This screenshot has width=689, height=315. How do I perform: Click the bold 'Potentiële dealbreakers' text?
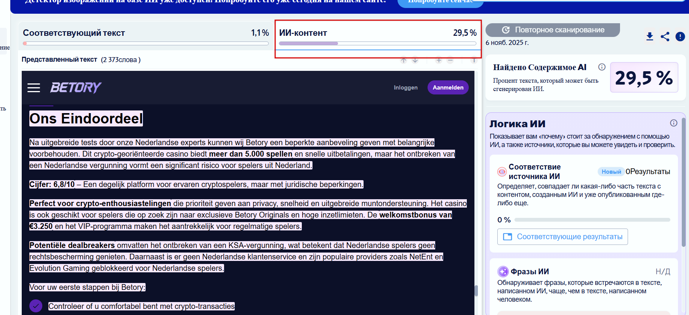coord(72,245)
